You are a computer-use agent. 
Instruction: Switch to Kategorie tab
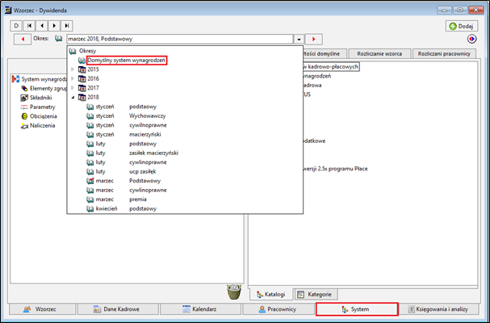(316, 294)
